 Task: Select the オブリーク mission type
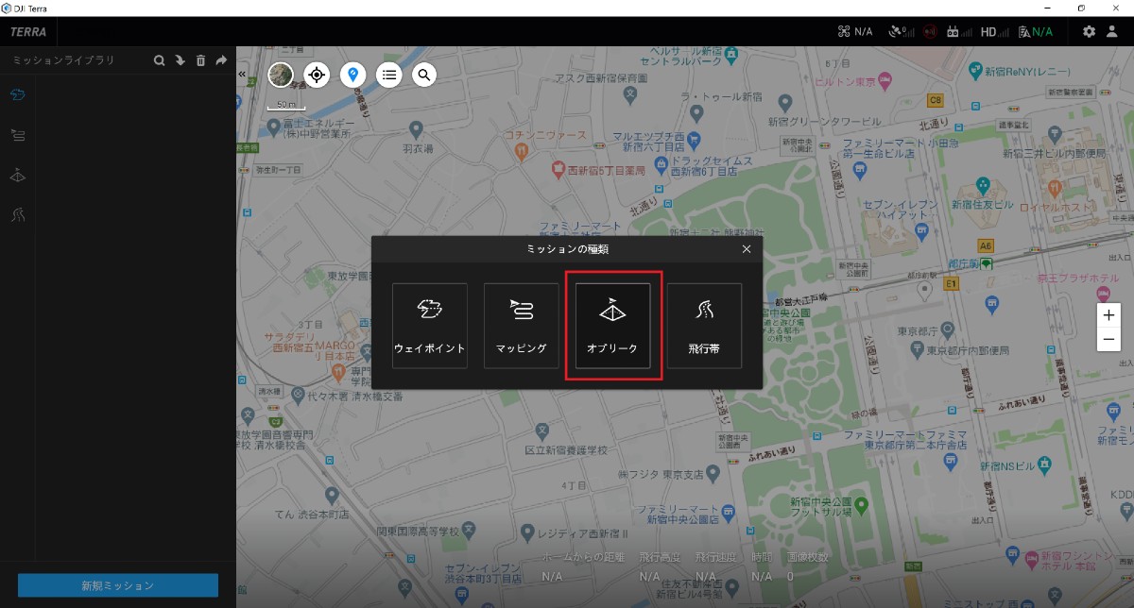click(x=612, y=326)
